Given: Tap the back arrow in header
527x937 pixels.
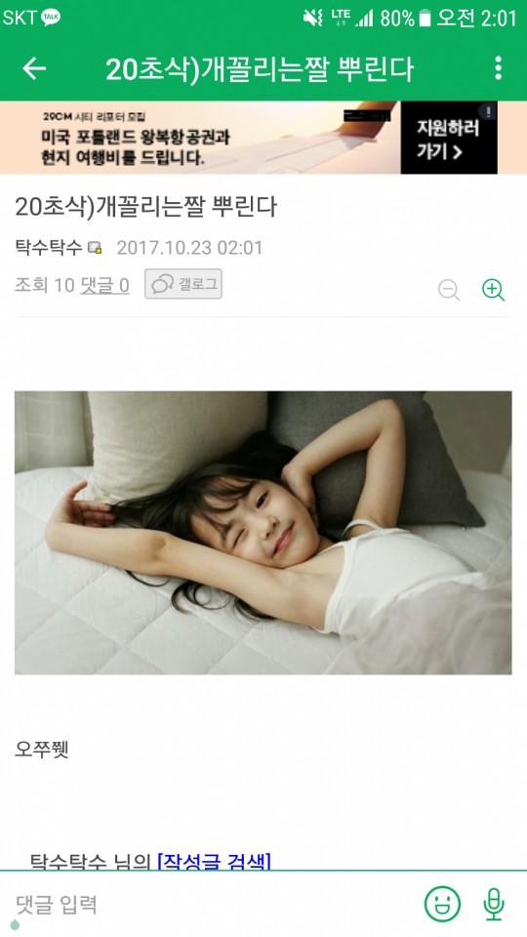Looking at the screenshot, I should click(x=34, y=68).
